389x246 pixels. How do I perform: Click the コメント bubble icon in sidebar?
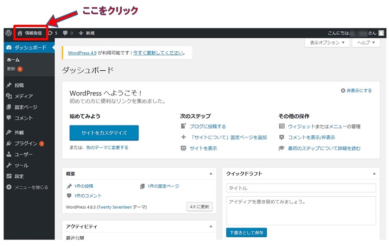(9, 118)
